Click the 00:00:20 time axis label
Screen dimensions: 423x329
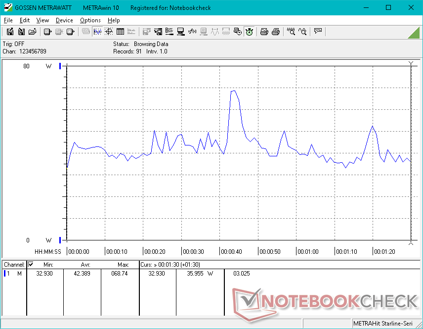155,252
